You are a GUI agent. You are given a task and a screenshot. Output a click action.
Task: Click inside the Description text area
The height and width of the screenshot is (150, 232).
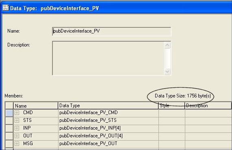(108, 58)
